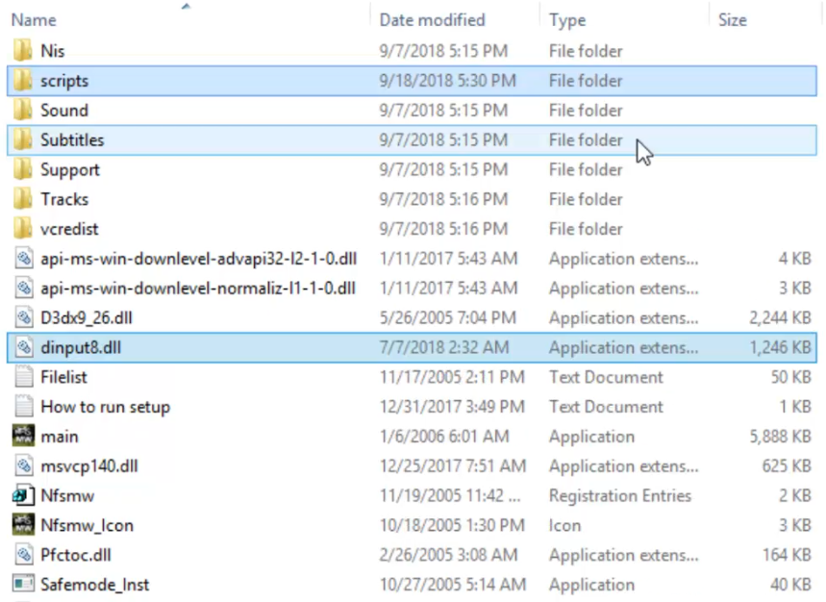
Task: Click the Safemode_Inst application icon
Action: [x=23, y=584]
